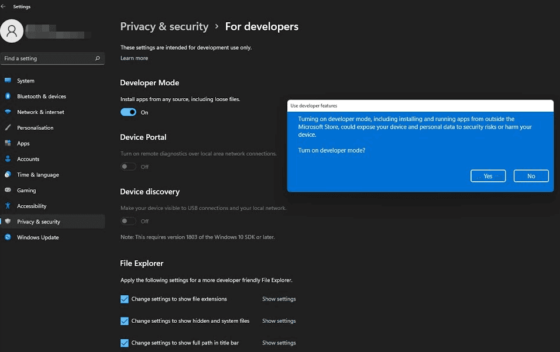
Task: Show settings for hidden and system files
Action: 279,321
